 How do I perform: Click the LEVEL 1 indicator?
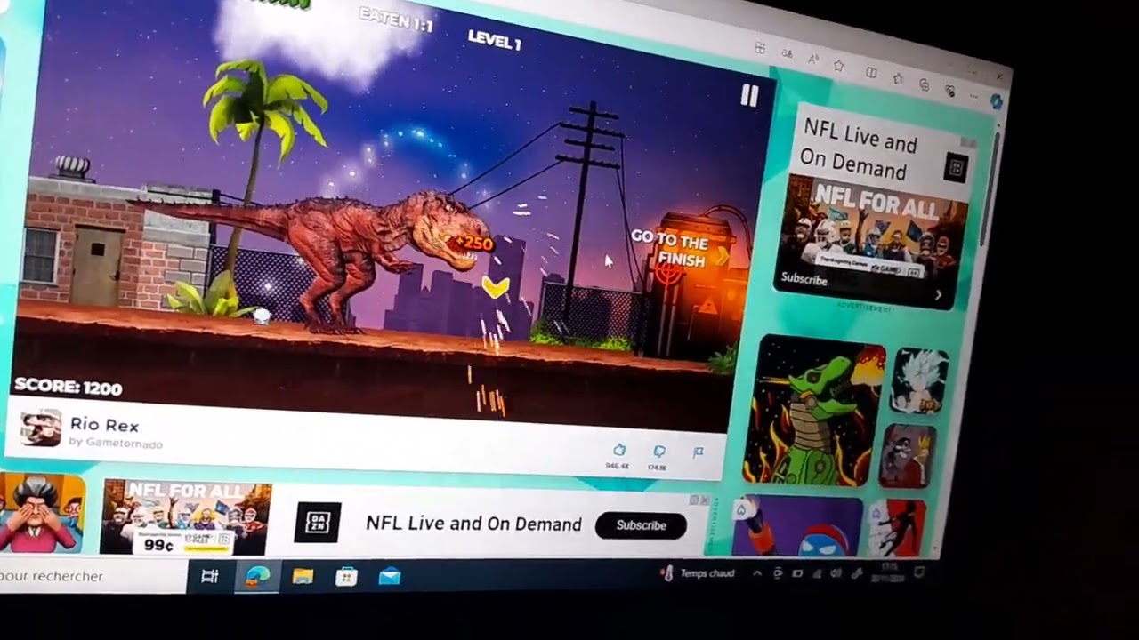point(495,40)
